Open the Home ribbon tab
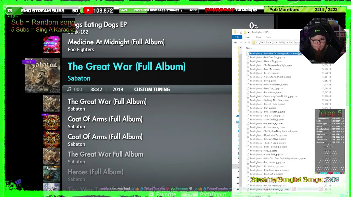This screenshot has width=351, height=197. point(247,37)
